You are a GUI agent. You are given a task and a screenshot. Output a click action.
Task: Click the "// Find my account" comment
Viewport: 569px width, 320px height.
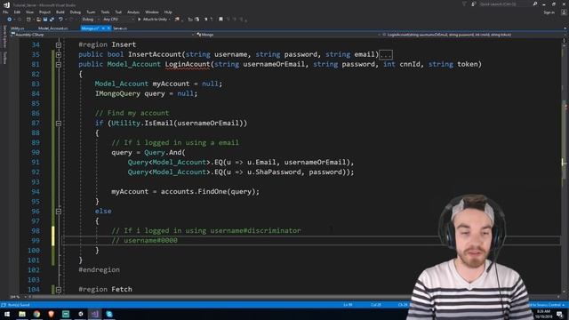[132, 113]
